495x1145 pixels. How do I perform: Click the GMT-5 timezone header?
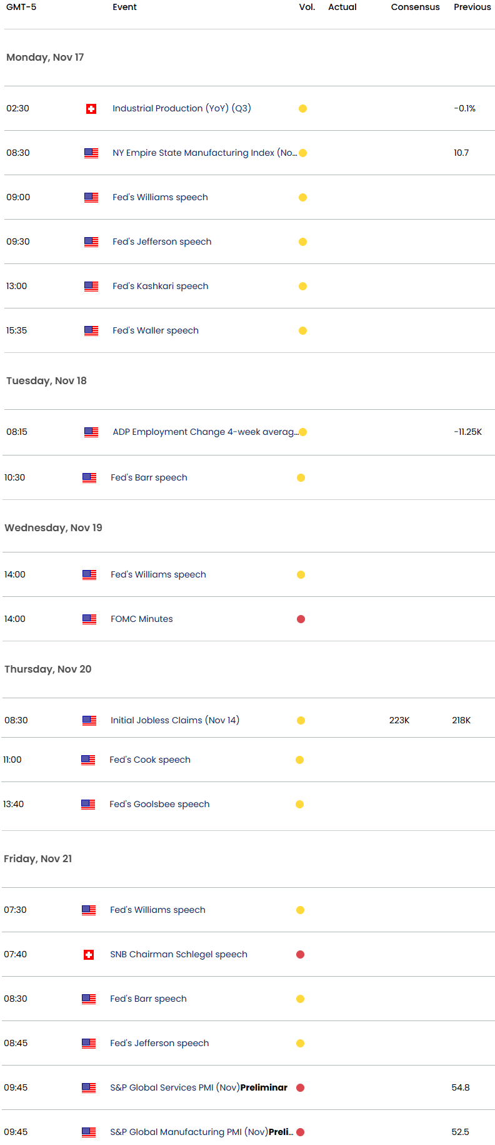tap(21, 7)
